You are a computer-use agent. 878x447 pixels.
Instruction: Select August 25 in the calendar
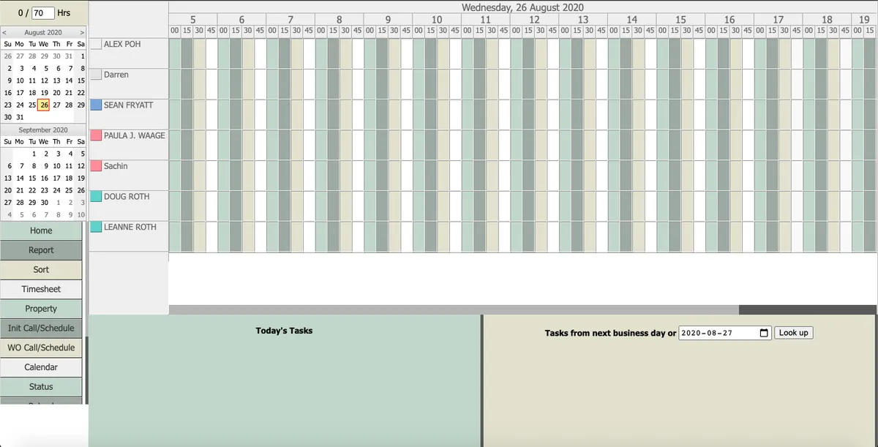32,105
